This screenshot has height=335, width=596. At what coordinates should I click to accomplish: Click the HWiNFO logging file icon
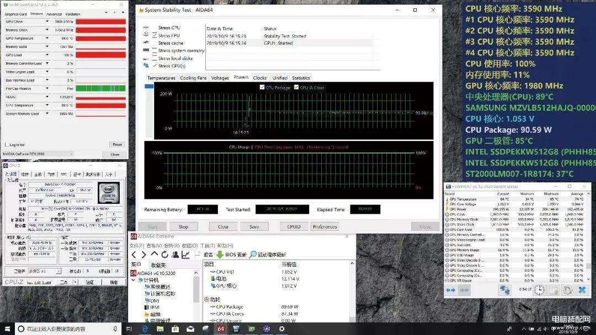pos(554,290)
